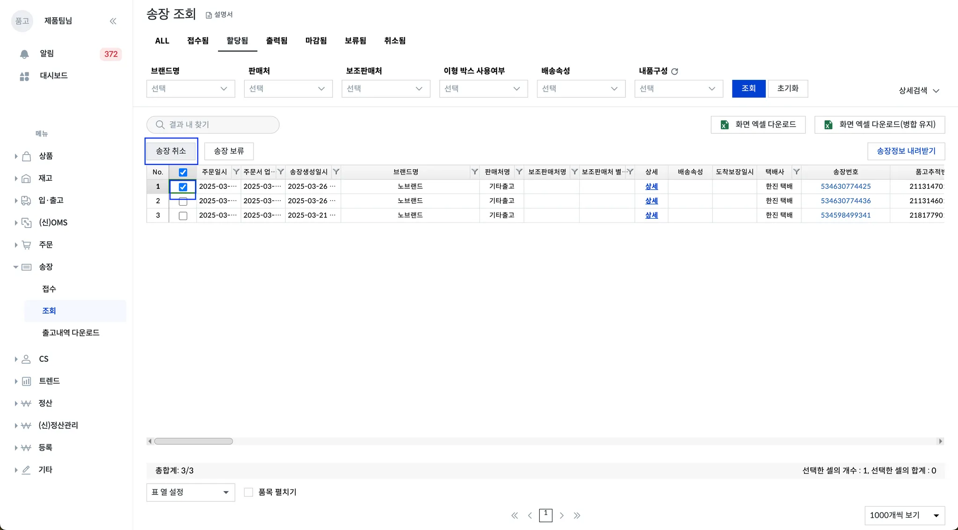
Task: Open tracking number 534630774436 link
Action: click(845, 201)
